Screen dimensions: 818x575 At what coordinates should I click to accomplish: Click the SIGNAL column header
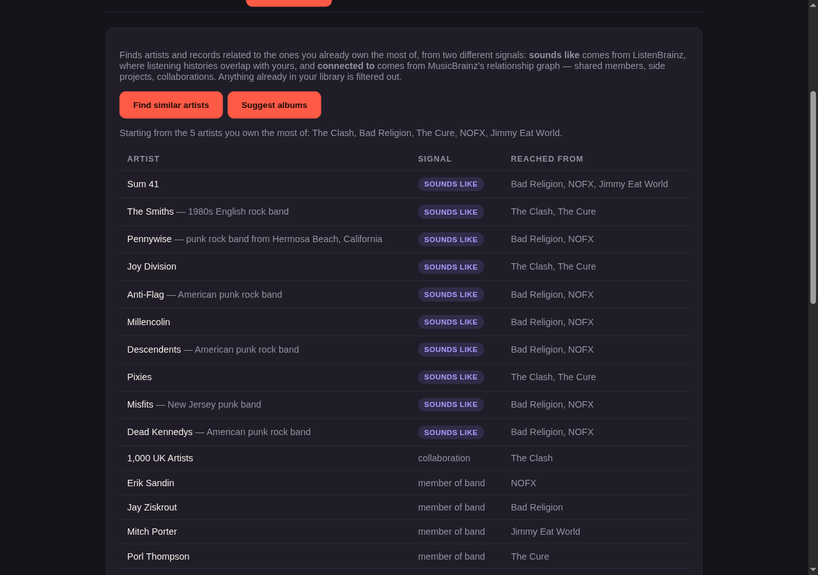tap(435, 159)
